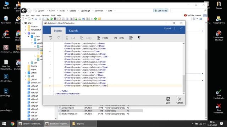The width and height of the screenshot is (227, 127).
Task: Cut the selected text
Action: coord(70,38)
